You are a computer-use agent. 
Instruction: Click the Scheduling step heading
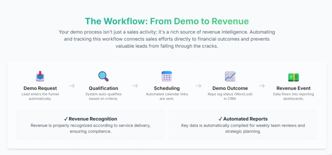click(x=167, y=88)
